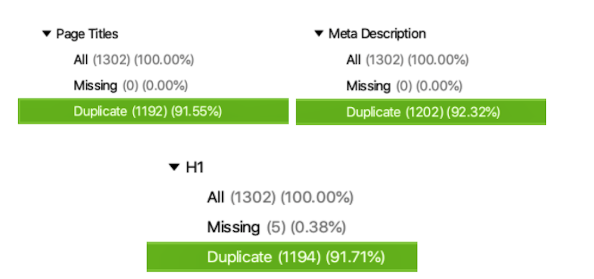Click the H1 heading label
Viewport: 594px width, 279px height.
(x=195, y=168)
